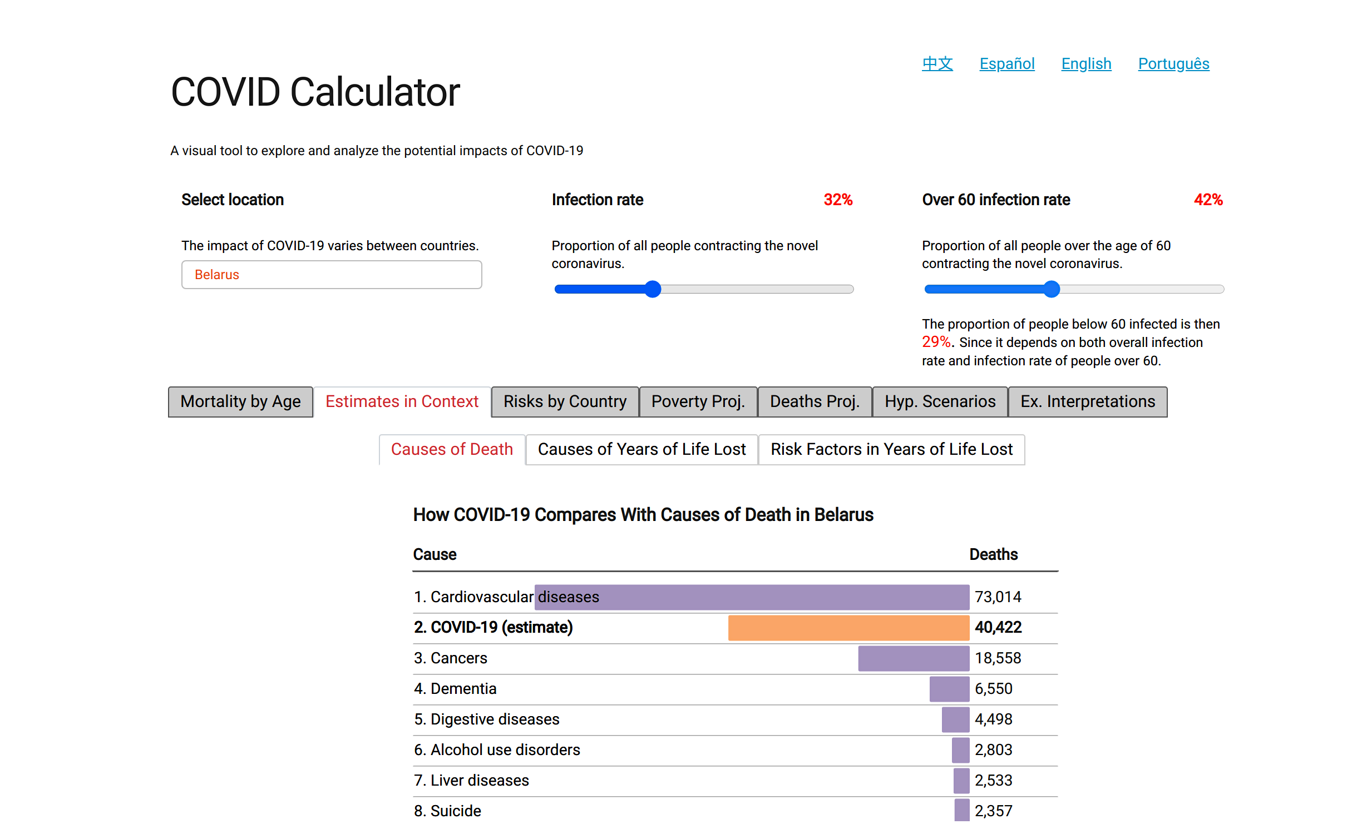This screenshot has height=834, width=1372.
Task: Switch the interface to English
Action: (x=1086, y=63)
